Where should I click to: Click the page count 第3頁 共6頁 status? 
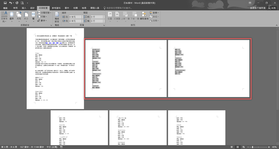point(9,147)
